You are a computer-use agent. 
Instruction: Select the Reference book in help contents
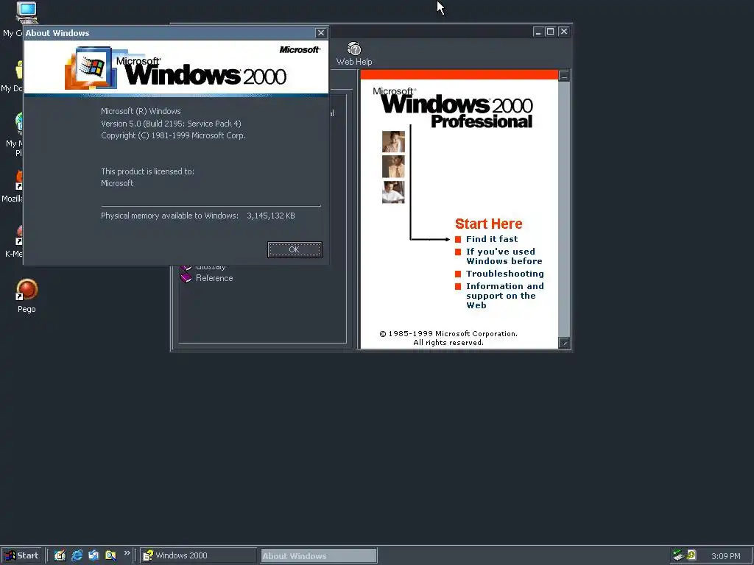point(214,278)
